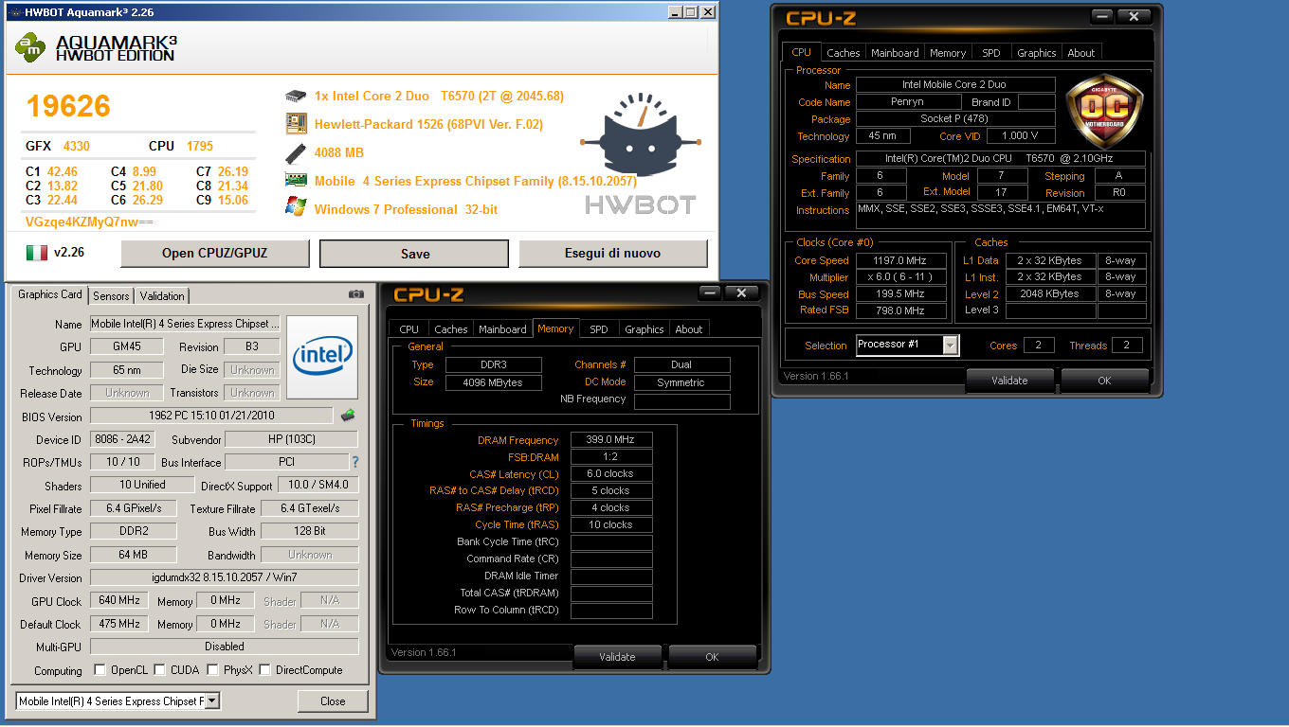
Task: Click the motherboard icon beside Hewlett-Packard
Action: tap(297, 124)
